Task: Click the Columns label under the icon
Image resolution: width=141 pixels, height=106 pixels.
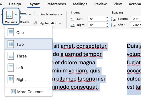Action: pos(11,22)
